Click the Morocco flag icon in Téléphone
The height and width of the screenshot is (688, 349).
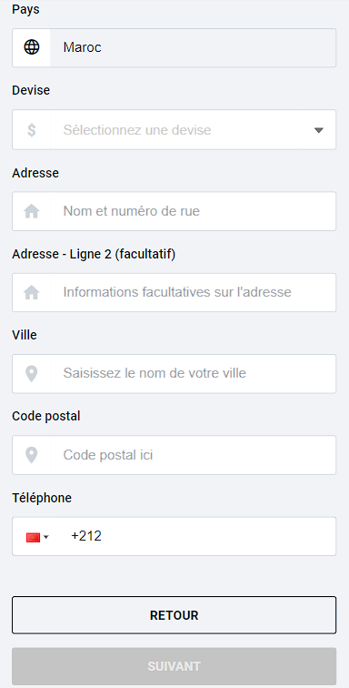pos(34,537)
